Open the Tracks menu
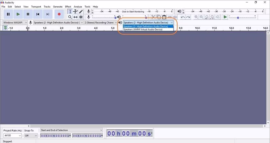This screenshot has height=143, width=270. pos(47,7)
